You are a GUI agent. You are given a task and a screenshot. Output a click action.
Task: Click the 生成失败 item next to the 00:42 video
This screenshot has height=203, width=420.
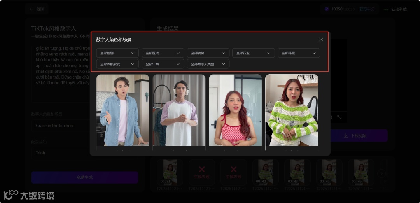point(234,172)
